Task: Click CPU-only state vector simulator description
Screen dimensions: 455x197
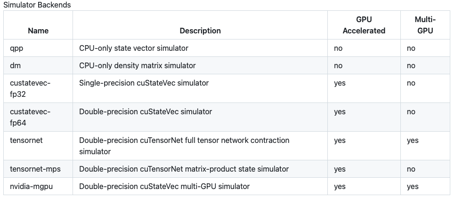Action: [134, 48]
